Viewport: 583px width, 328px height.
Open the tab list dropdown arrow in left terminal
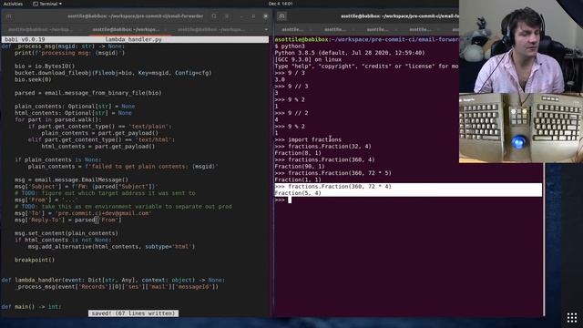click(x=266, y=29)
